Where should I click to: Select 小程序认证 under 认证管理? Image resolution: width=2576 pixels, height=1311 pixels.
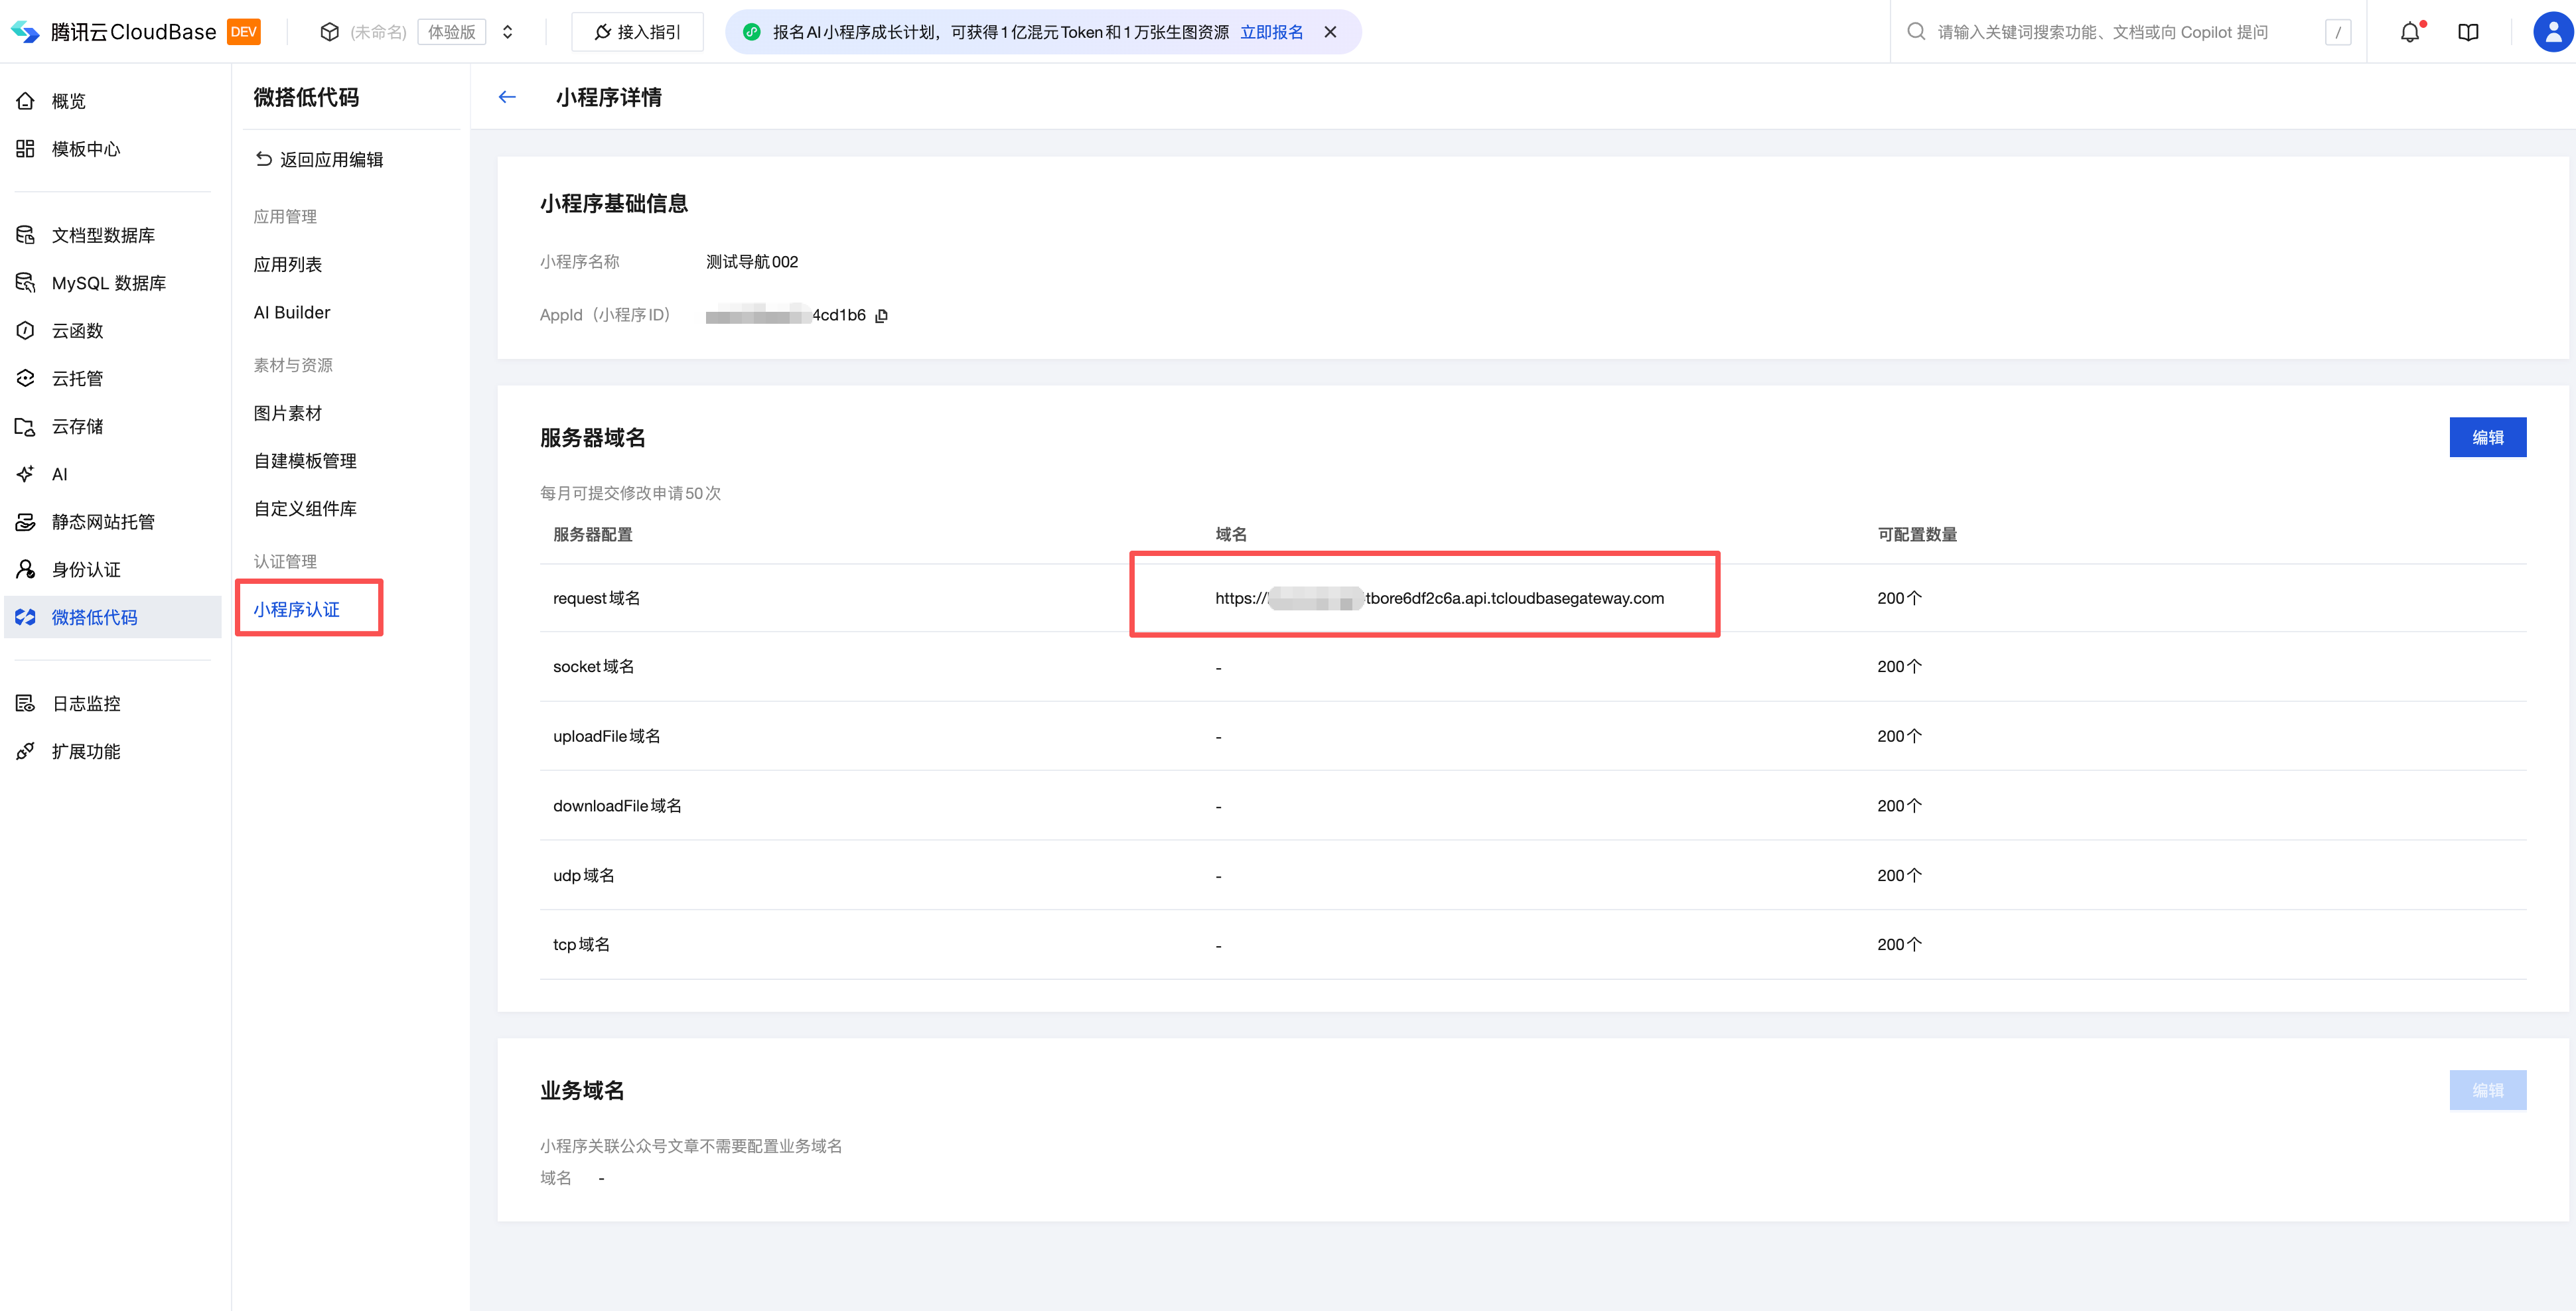pos(297,609)
